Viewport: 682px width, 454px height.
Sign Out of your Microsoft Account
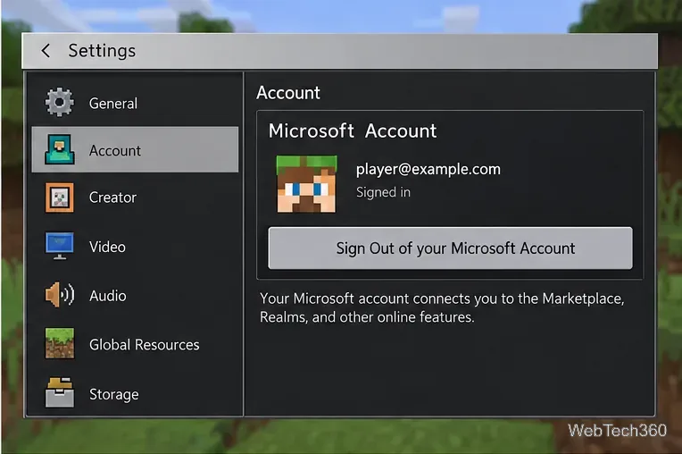450,248
